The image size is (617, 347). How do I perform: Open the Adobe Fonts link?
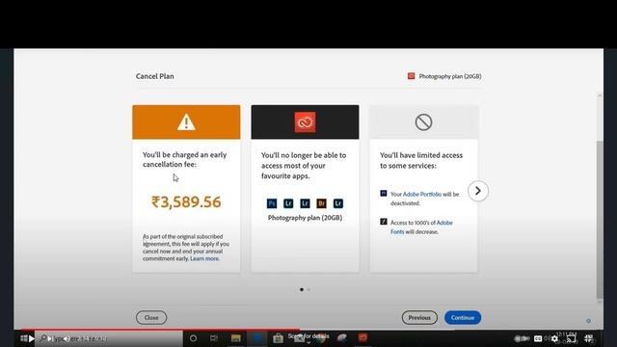[x=421, y=227]
